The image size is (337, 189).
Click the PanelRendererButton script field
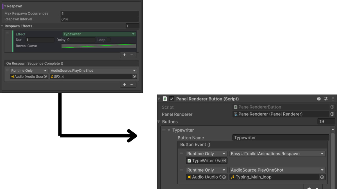tap(281, 107)
